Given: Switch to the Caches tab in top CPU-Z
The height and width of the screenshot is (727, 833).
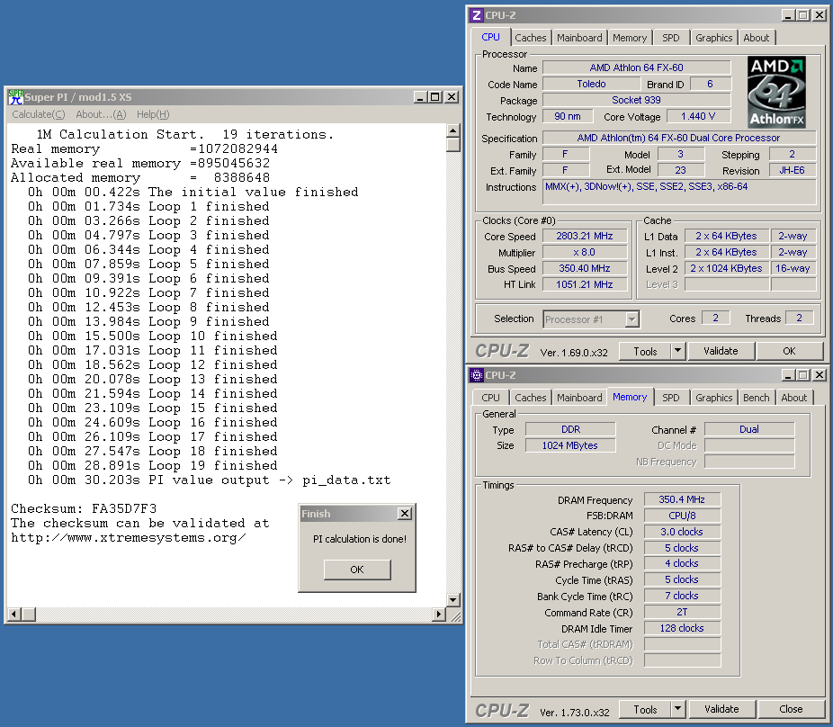Looking at the screenshot, I should click(531, 38).
